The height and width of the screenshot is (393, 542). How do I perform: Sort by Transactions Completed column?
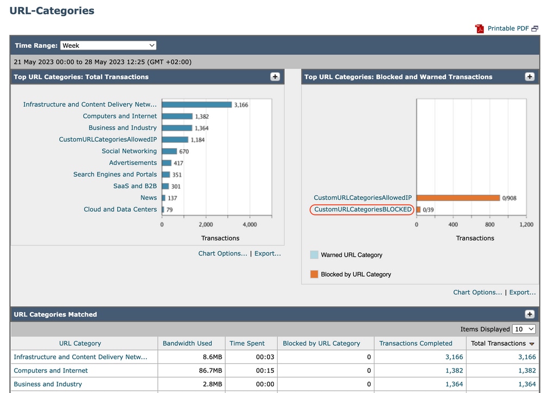(416, 343)
